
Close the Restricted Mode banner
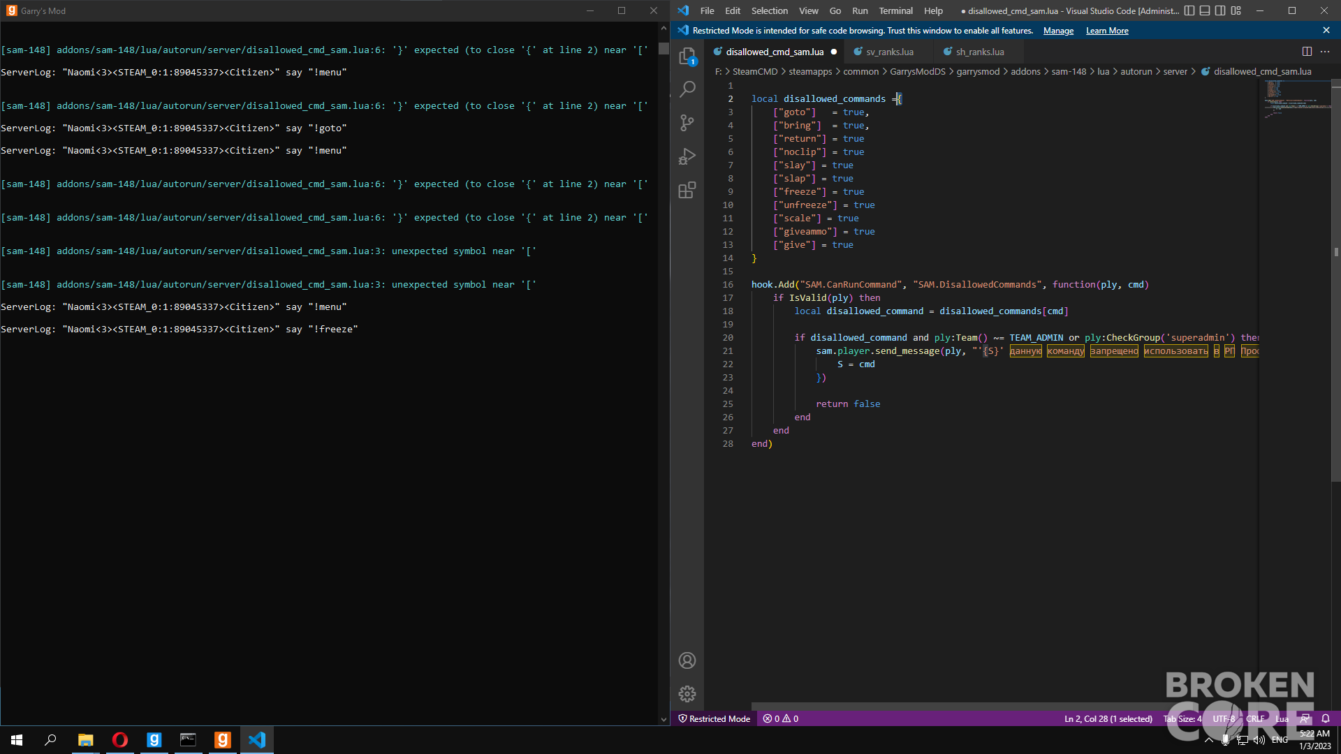1326,31
